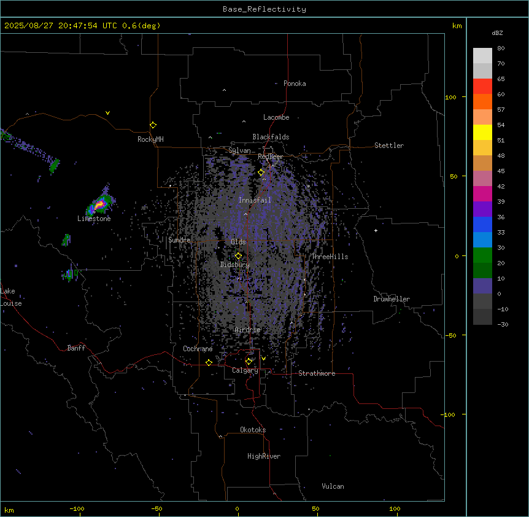529x517 pixels.
Task: Click the yellow diamond marker above RockyMH
Action: tap(153, 125)
